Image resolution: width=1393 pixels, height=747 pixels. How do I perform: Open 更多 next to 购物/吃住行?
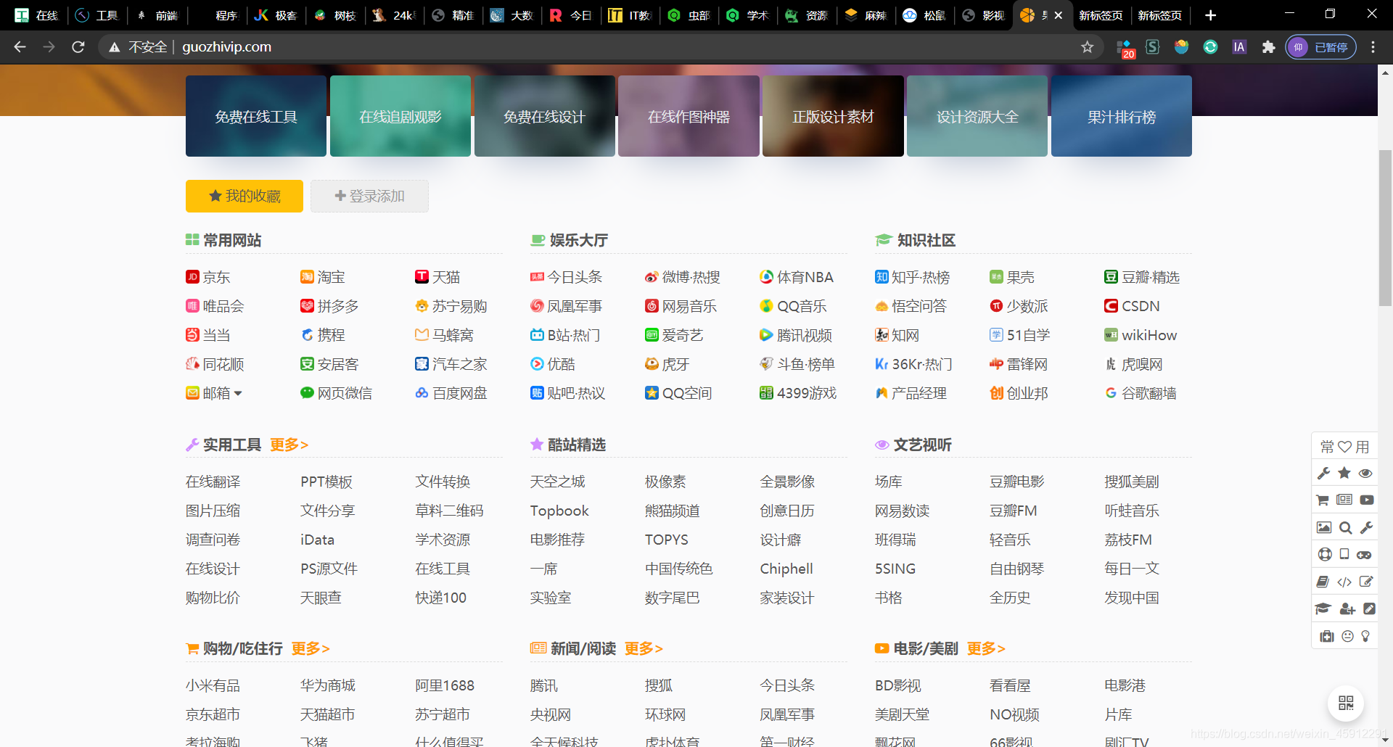click(x=311, y=648)
